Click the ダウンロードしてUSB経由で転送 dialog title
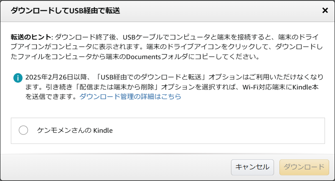Viewport: 335px width, 181px height. tap(66, 10)
